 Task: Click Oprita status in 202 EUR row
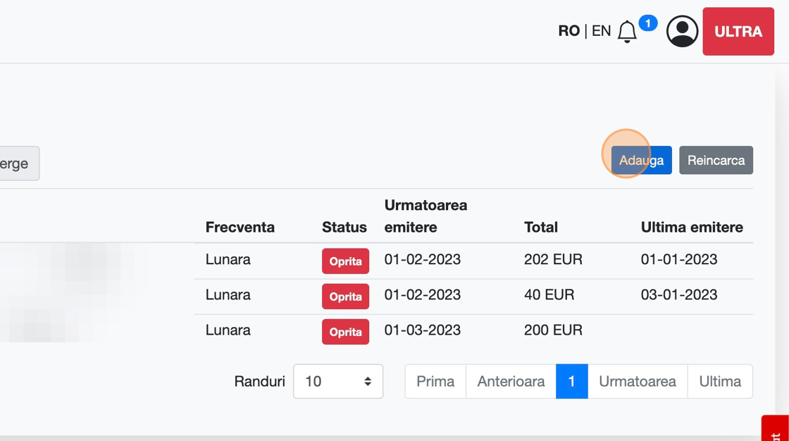345,261
